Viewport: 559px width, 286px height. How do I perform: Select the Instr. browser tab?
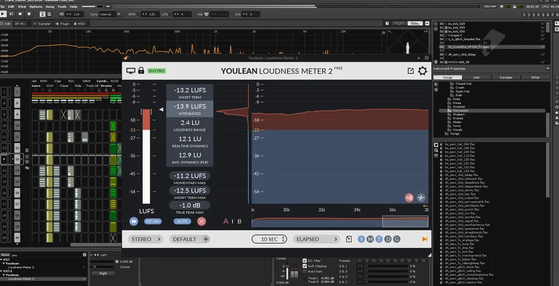[x=477, y=77]
